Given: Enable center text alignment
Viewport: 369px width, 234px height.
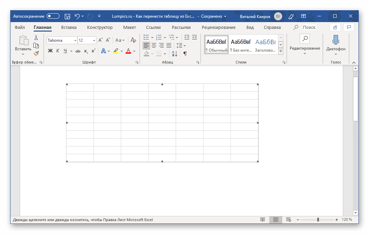Looking at the screenshot, I should (154, 45).
